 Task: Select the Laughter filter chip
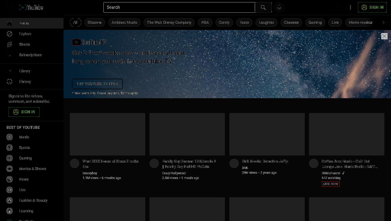coord(266,22)
